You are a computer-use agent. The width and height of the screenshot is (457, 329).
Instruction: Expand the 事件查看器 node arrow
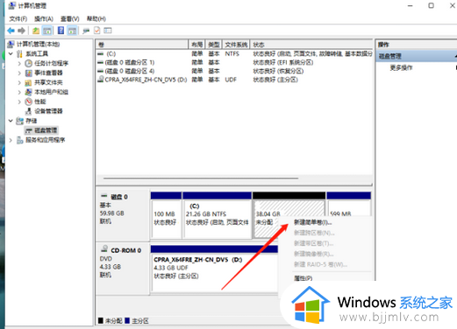coord(19,73)
